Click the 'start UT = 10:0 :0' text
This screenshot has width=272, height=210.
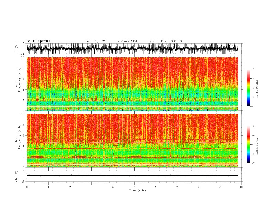click(166, 41)
